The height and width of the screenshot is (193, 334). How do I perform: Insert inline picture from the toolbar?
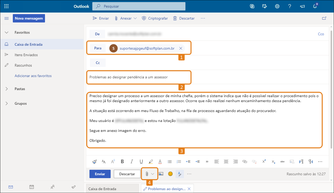[161, 174]
